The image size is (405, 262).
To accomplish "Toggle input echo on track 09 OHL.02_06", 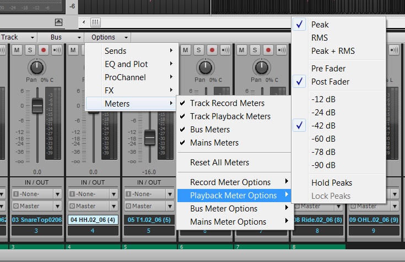I will (x=394, y=50).
